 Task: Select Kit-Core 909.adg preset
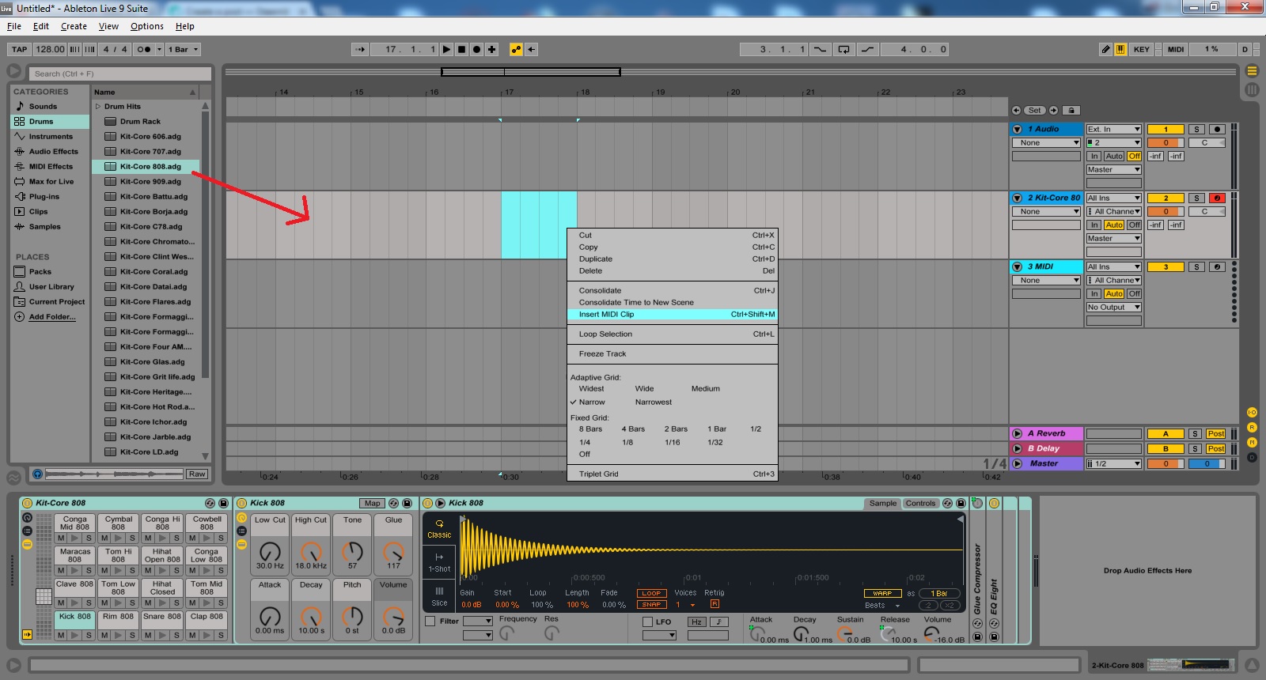(150, 181)
